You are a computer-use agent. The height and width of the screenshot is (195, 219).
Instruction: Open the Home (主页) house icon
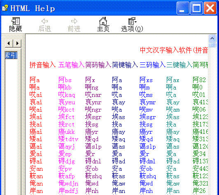pyautogui.click(x=103, y=21)
